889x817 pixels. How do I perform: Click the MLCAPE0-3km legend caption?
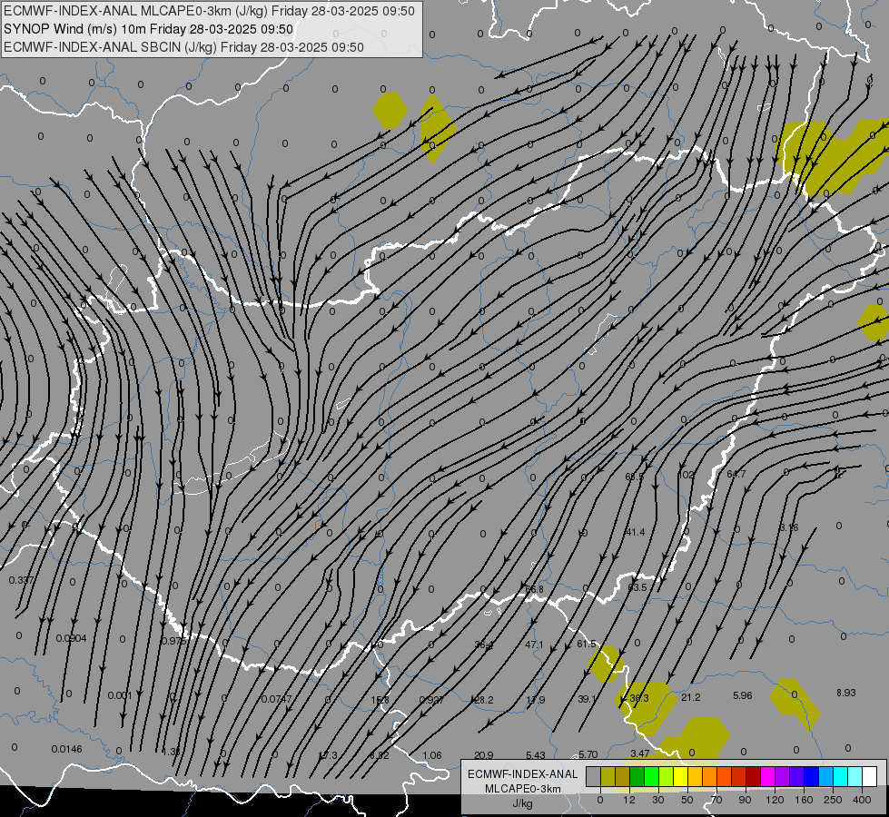[x=523, y=789]
